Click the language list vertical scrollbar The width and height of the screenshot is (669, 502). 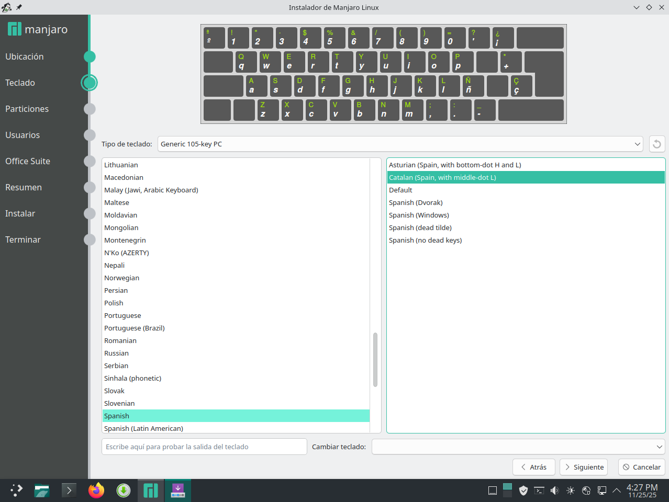(375, 360)
